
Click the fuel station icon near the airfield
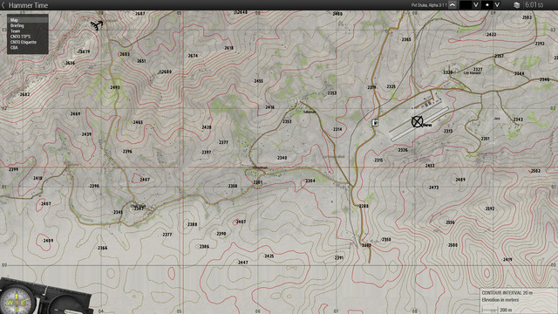(x=375, y=123)
